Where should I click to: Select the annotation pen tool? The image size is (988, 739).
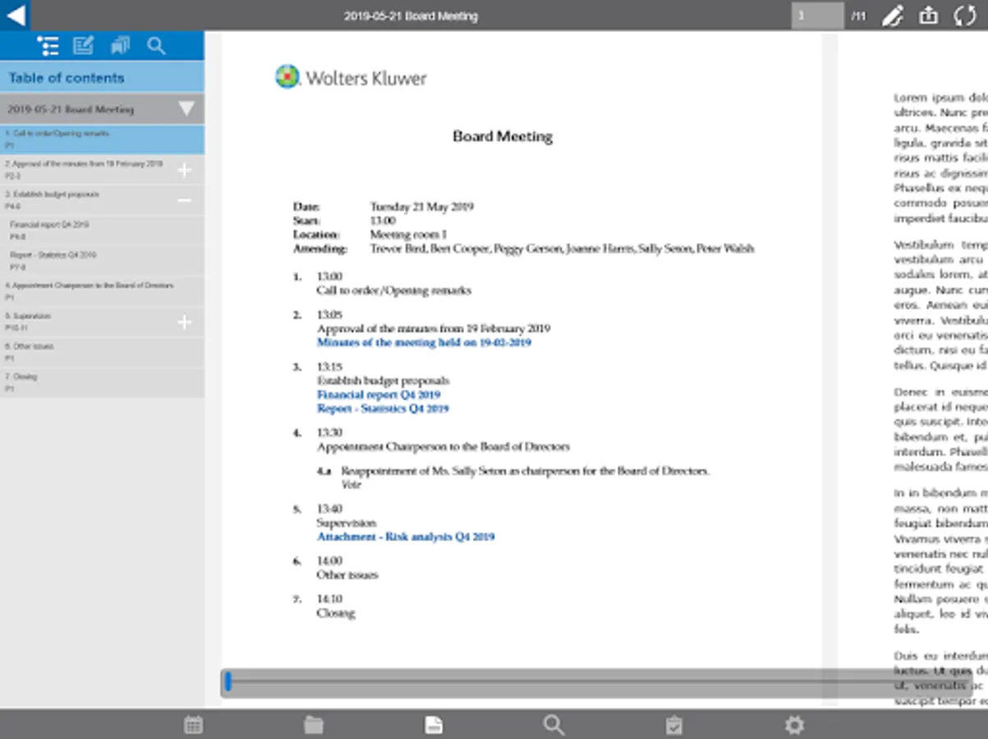pos(892,16)
